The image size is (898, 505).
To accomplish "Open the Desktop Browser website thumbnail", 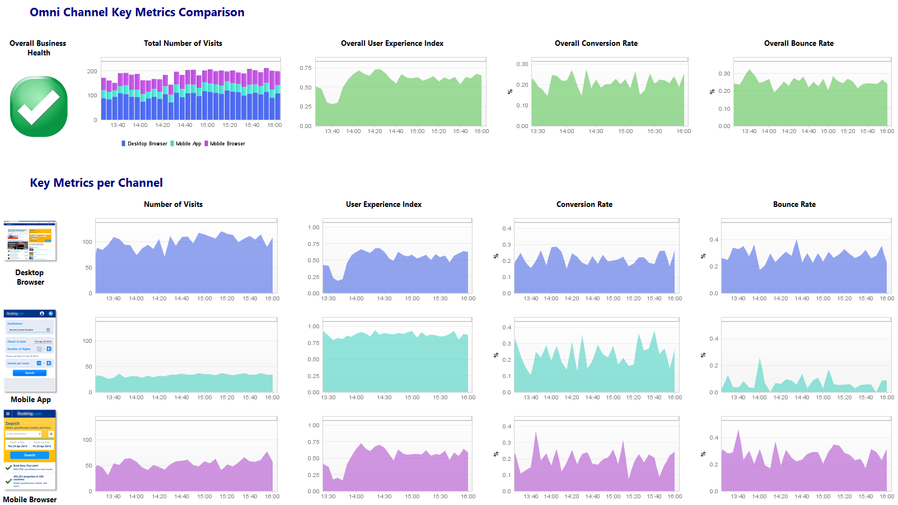I will [x=30, y=241].
